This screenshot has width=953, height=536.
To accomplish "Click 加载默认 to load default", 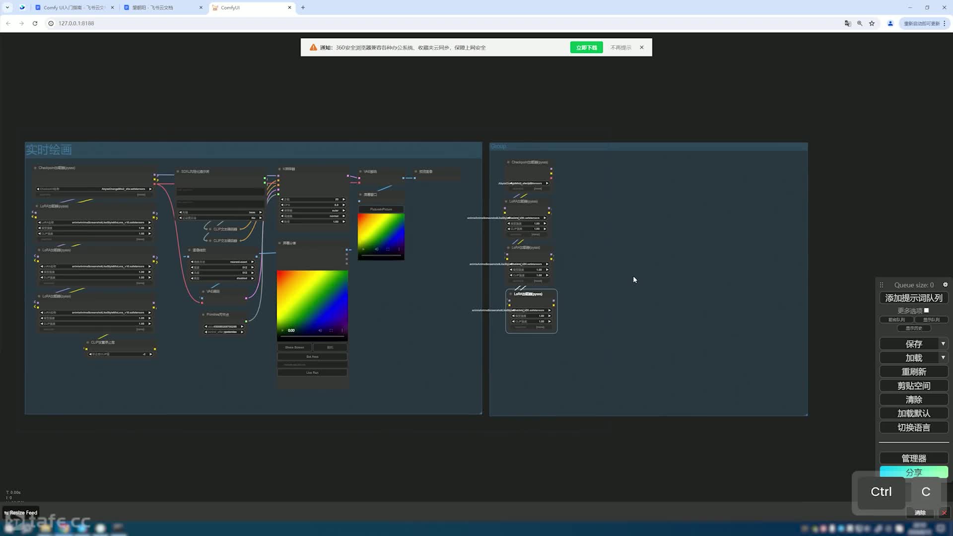I will [x=914, y=413].
